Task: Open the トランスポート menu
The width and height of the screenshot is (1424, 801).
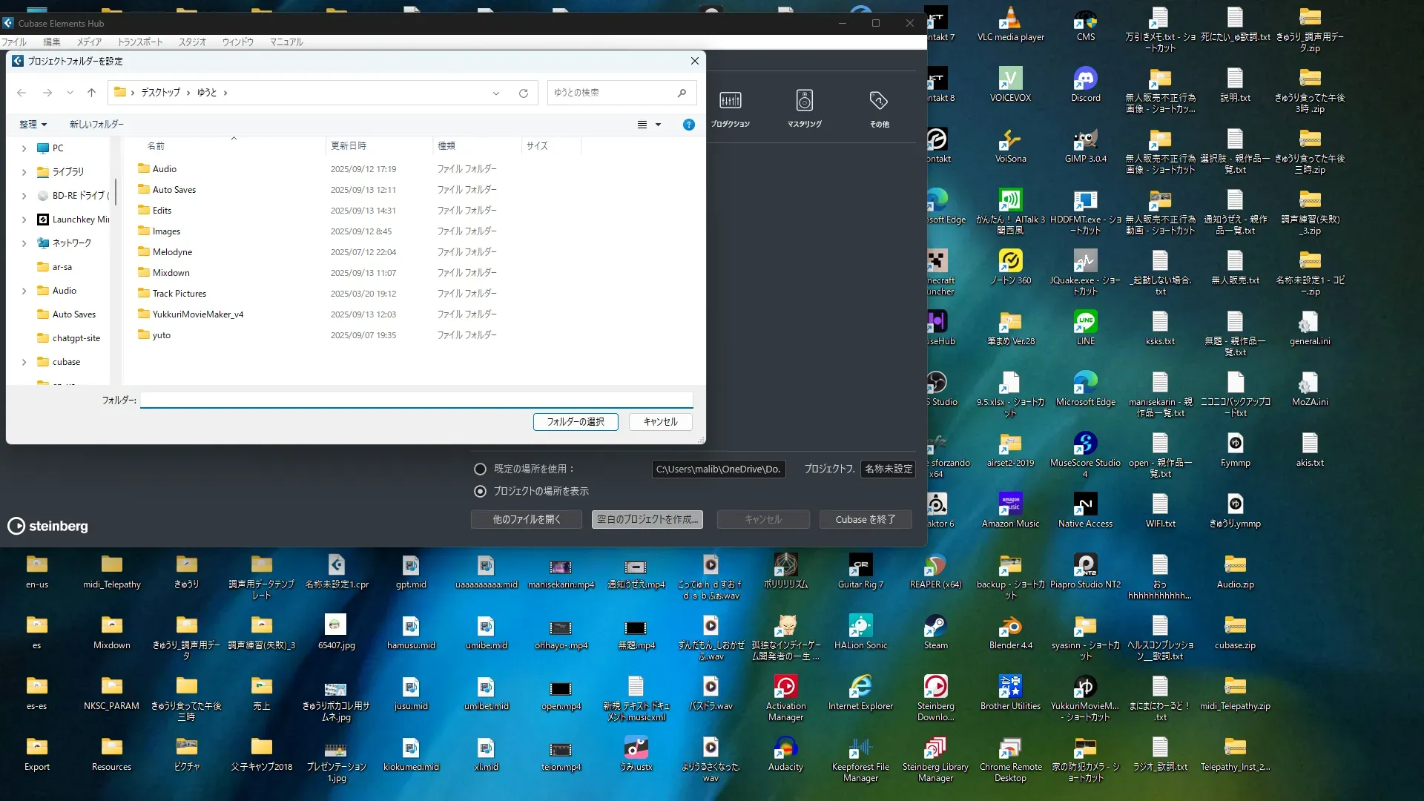Action: coord(139,42)
